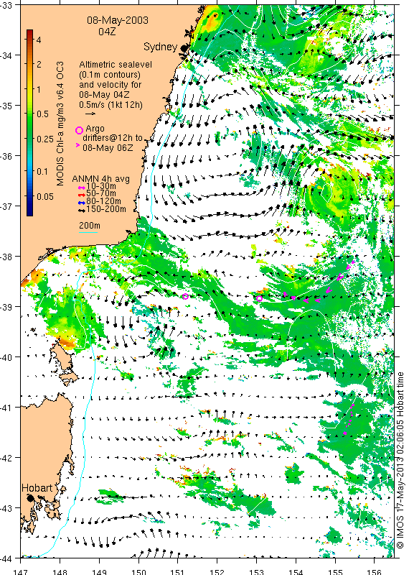
Task: Click the 'and velocity for' text line
Action: point(111,85)
